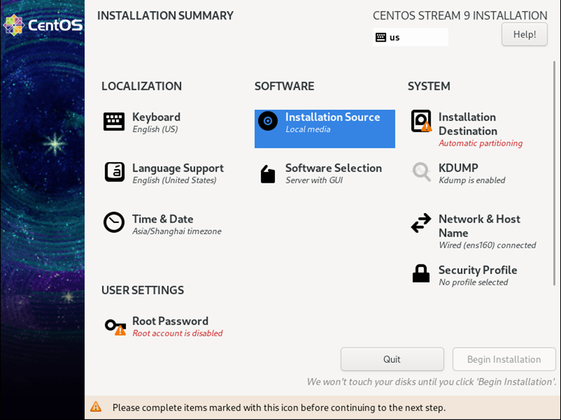Open Network & Host Name label

click(x=479, y=226)
